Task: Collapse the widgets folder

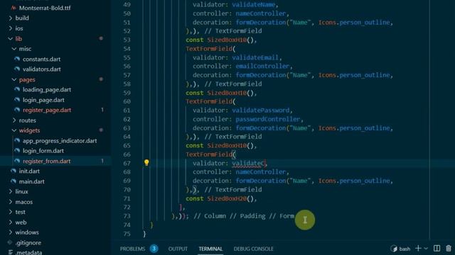Action: [x=29, y=130]
